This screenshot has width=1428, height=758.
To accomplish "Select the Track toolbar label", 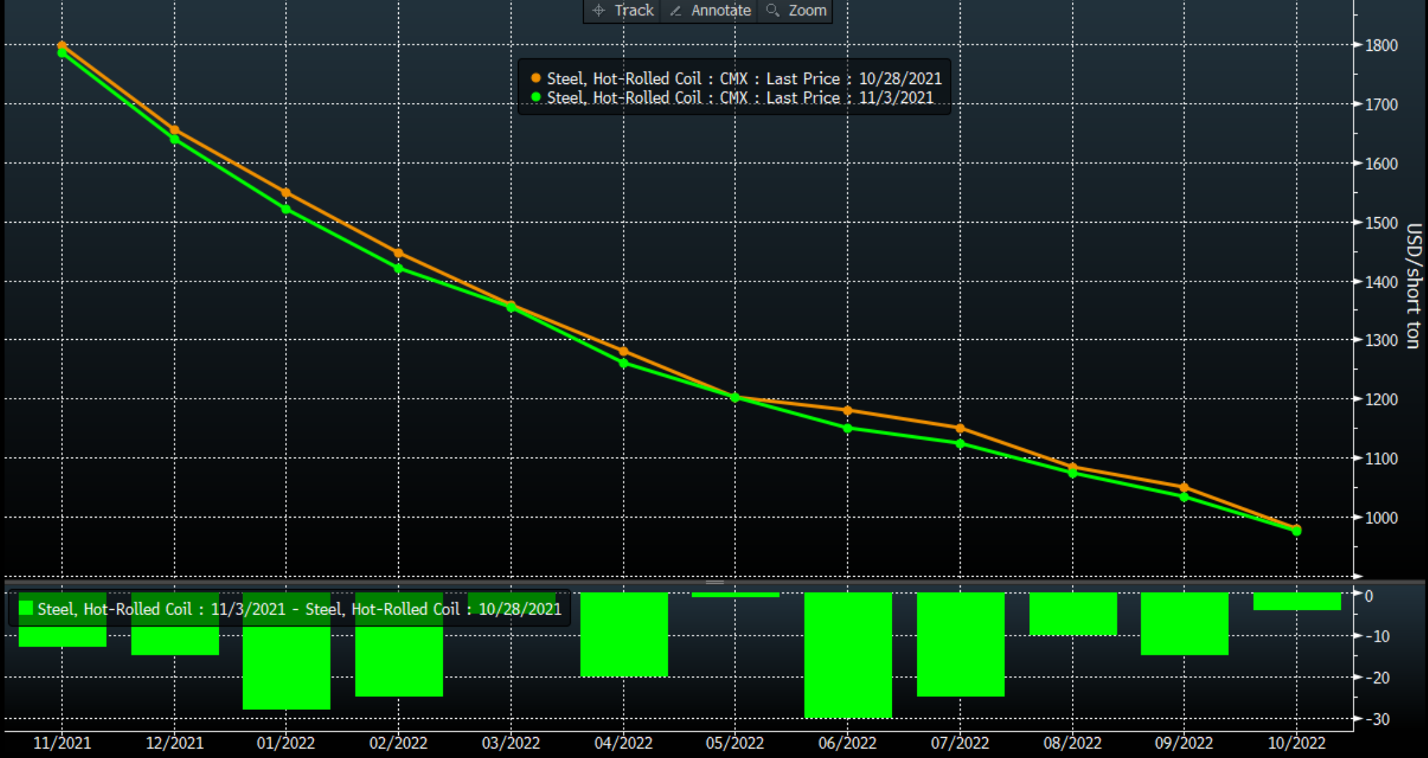I will (x=634, y=10).
